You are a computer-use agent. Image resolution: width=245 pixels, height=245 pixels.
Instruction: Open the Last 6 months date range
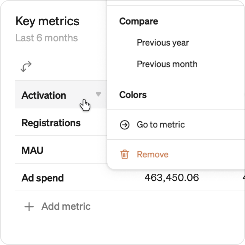[47, 38]
